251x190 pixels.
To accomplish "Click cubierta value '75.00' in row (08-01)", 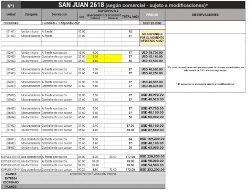I will tap(82, 139).
